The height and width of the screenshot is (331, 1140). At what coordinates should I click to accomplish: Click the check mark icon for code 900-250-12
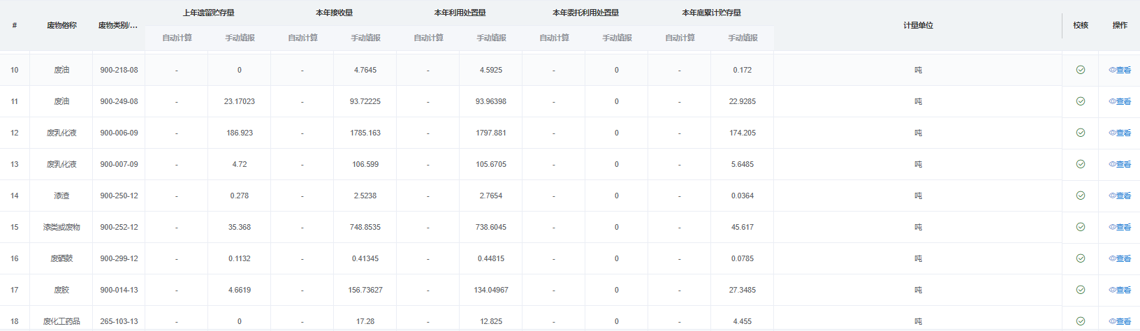(1080, 196)
